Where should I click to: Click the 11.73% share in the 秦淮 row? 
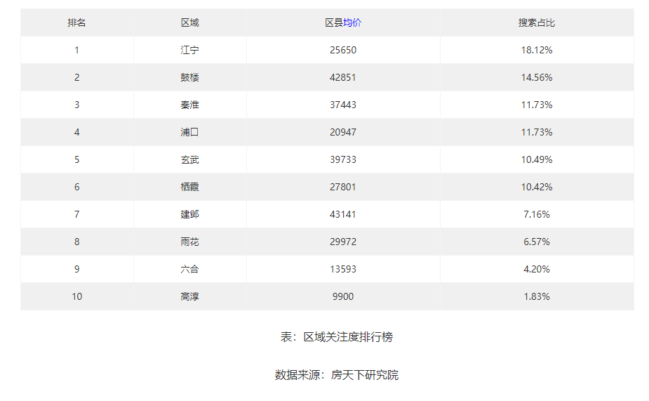pyautogui.click(x=537, y=105)
